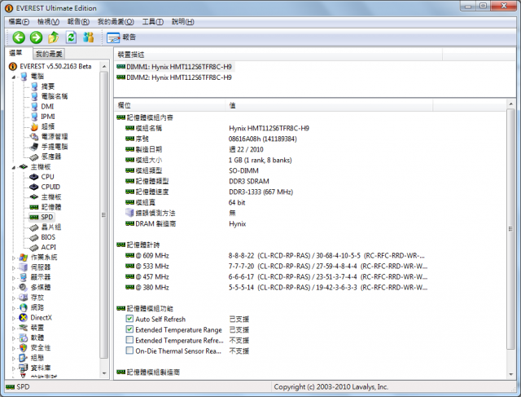Click the green Forward arrow toolbar icon
The width and height of the screenshot is (521, 397).
[36, 37]
